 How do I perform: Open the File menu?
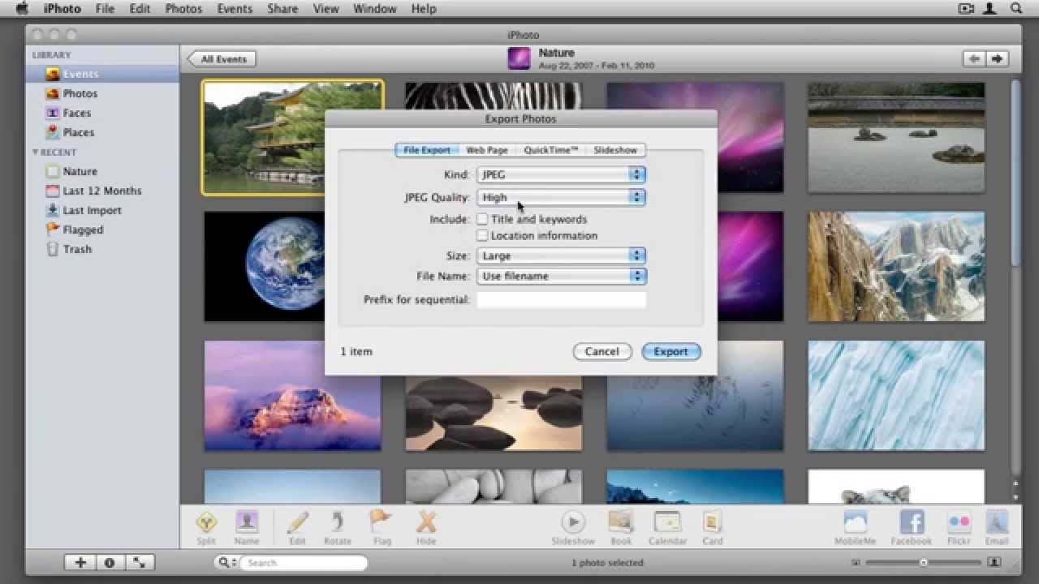[105, 8]
